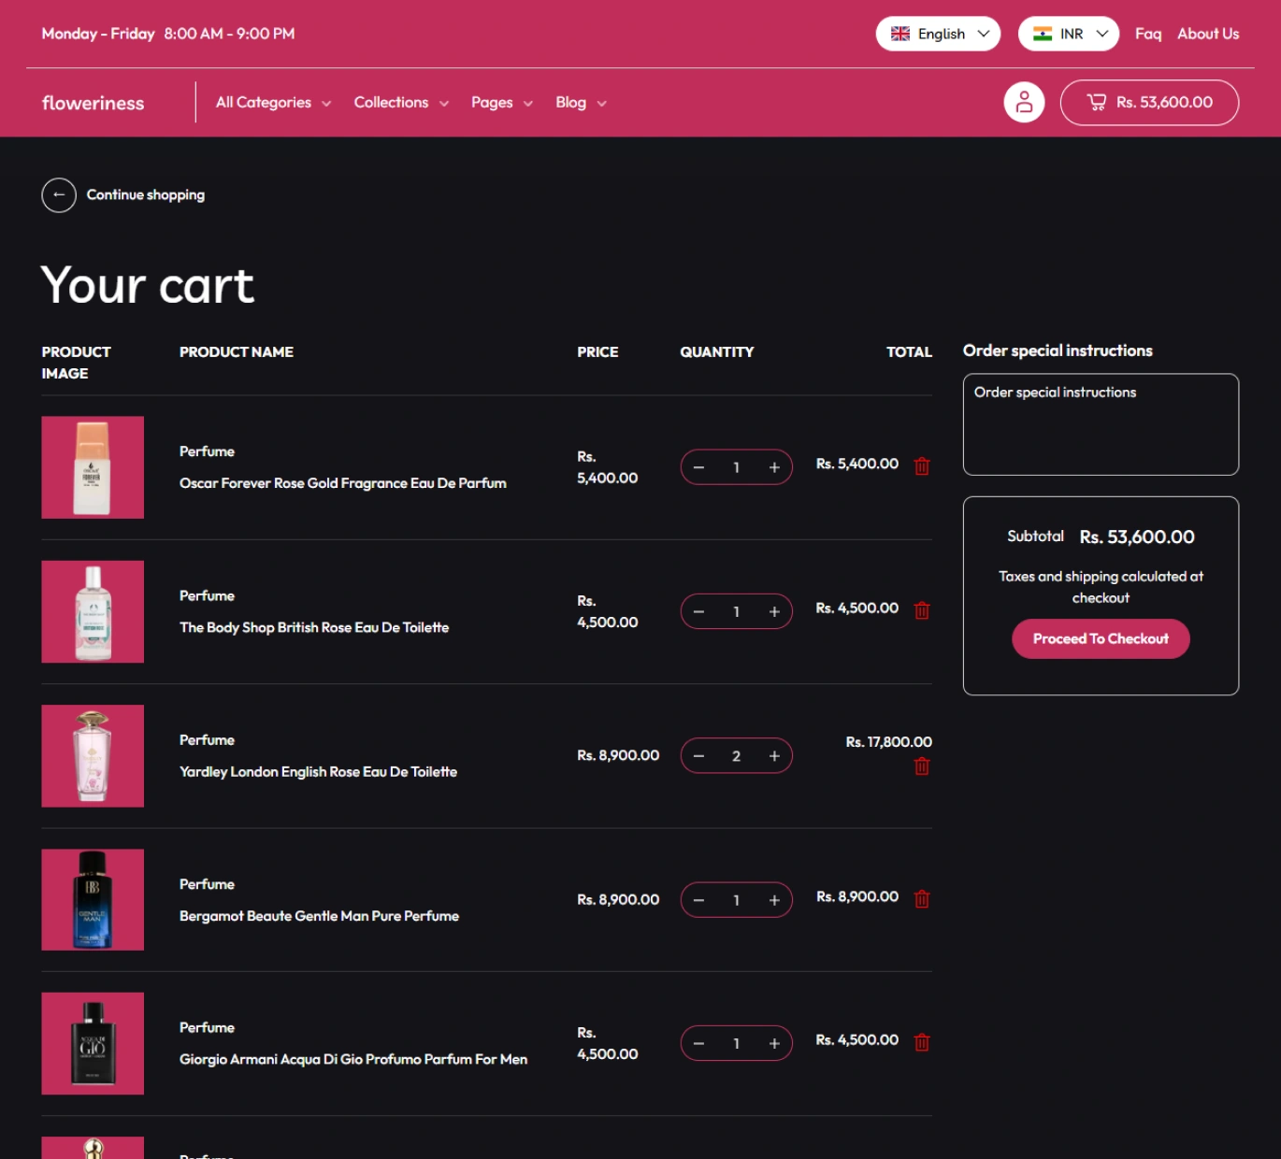The width and height of the screenshot is (1281, 1159).
Task: Expand the All Categories menu
Action: tap(273, 103)
